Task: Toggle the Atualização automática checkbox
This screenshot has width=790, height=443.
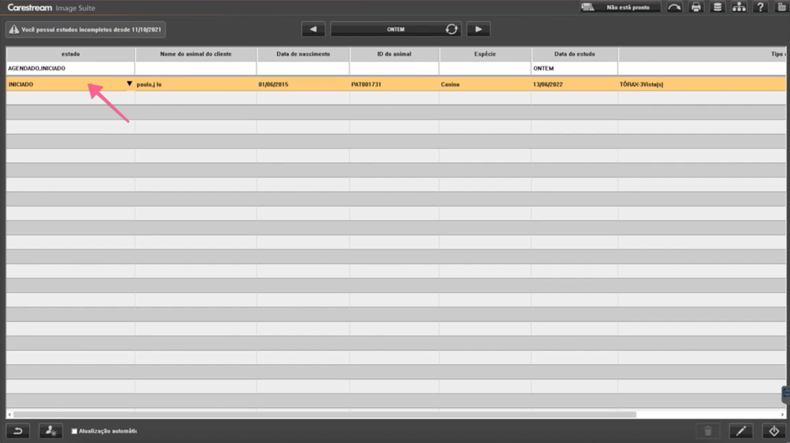Action: tap(74, 431)
